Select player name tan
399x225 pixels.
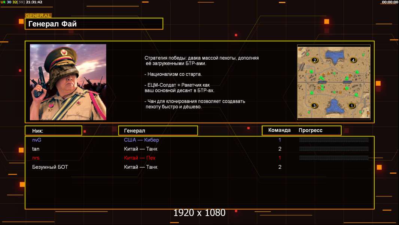point(36,149)
